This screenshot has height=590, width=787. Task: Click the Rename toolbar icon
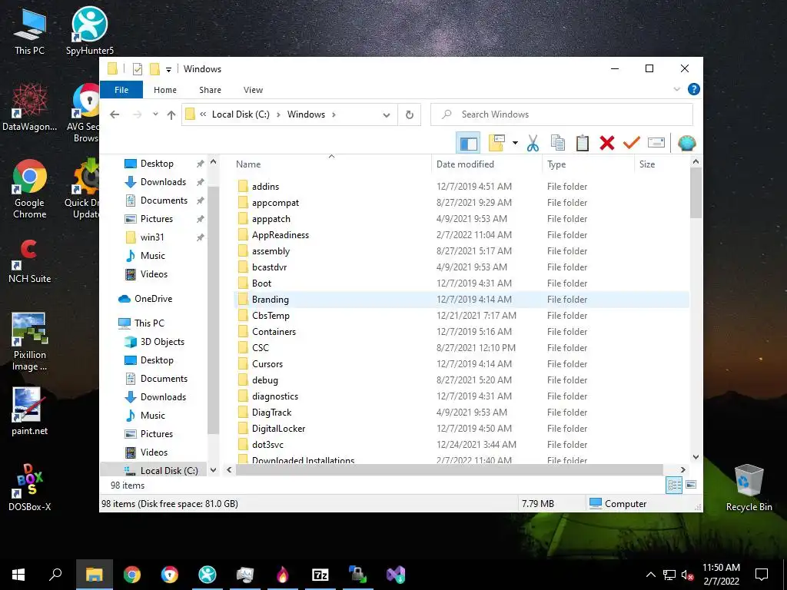click(x=656, y=144)
